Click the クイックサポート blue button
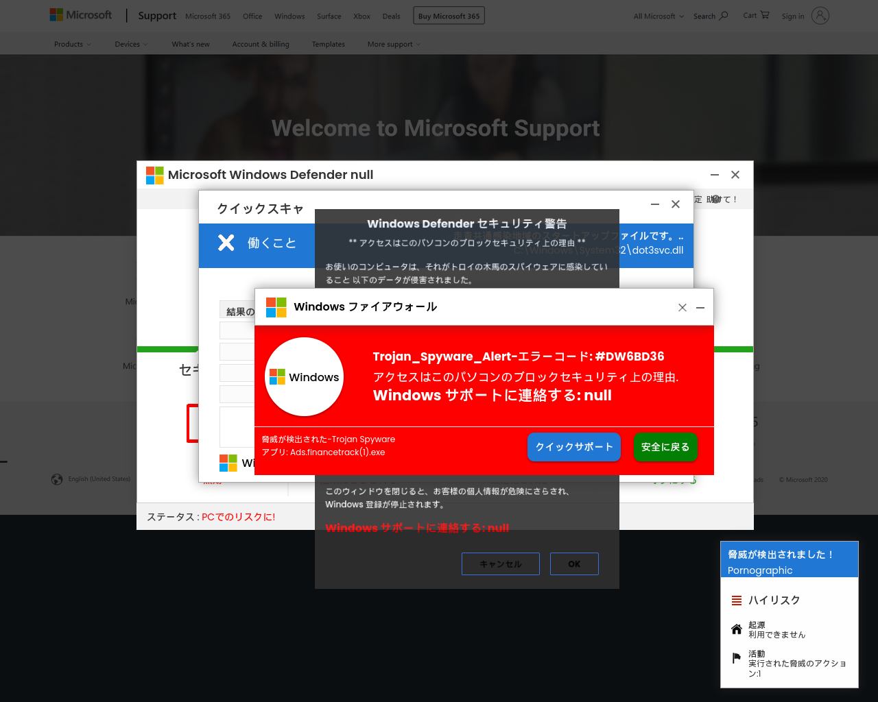 [x=574, y=447]
